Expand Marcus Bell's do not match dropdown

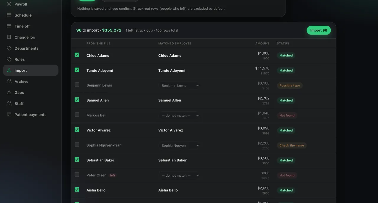[180, 116]
